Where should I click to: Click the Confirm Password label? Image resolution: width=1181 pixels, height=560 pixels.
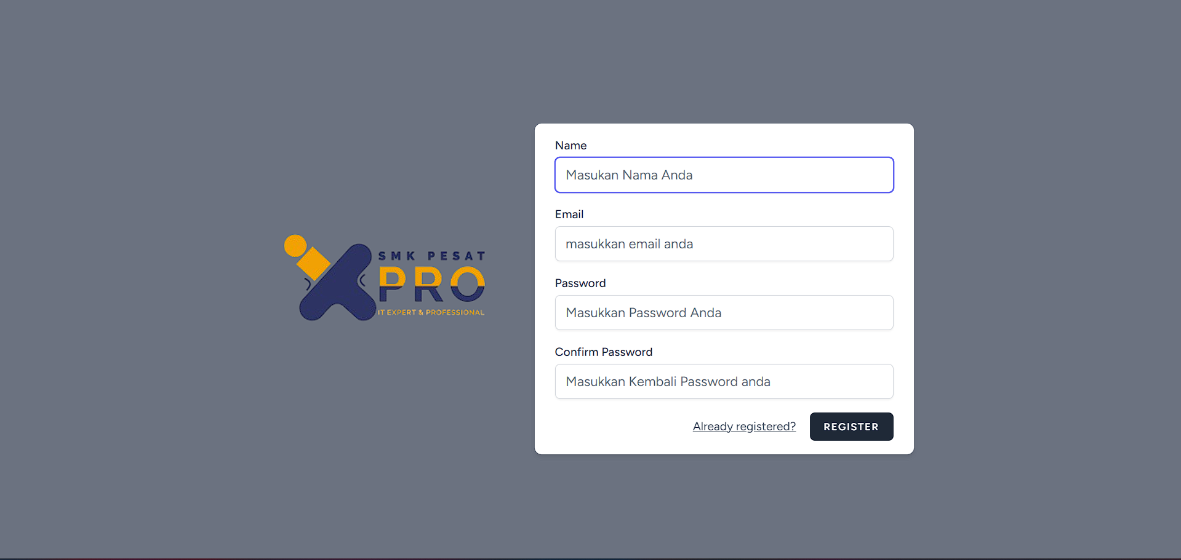point(604,352)
